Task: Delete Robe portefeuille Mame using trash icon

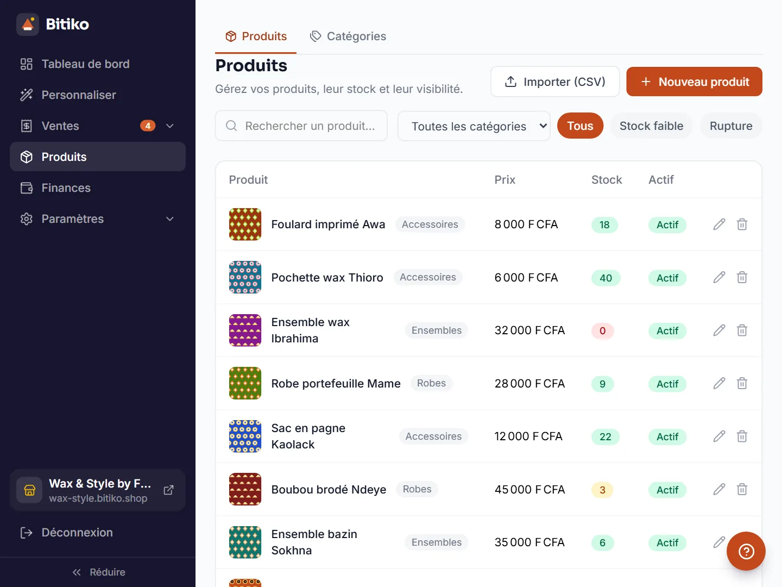Action: [742, 384]
